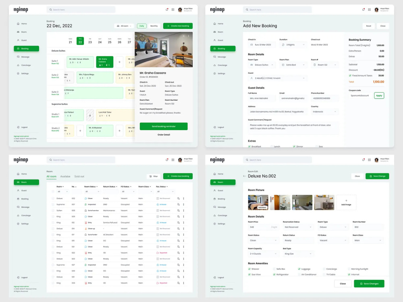Open apps grid icon in Room Edit panel header
Screen dimensions: 403x302
point(369,160)
